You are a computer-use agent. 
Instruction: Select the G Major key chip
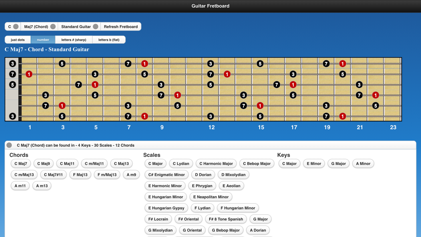338,163
